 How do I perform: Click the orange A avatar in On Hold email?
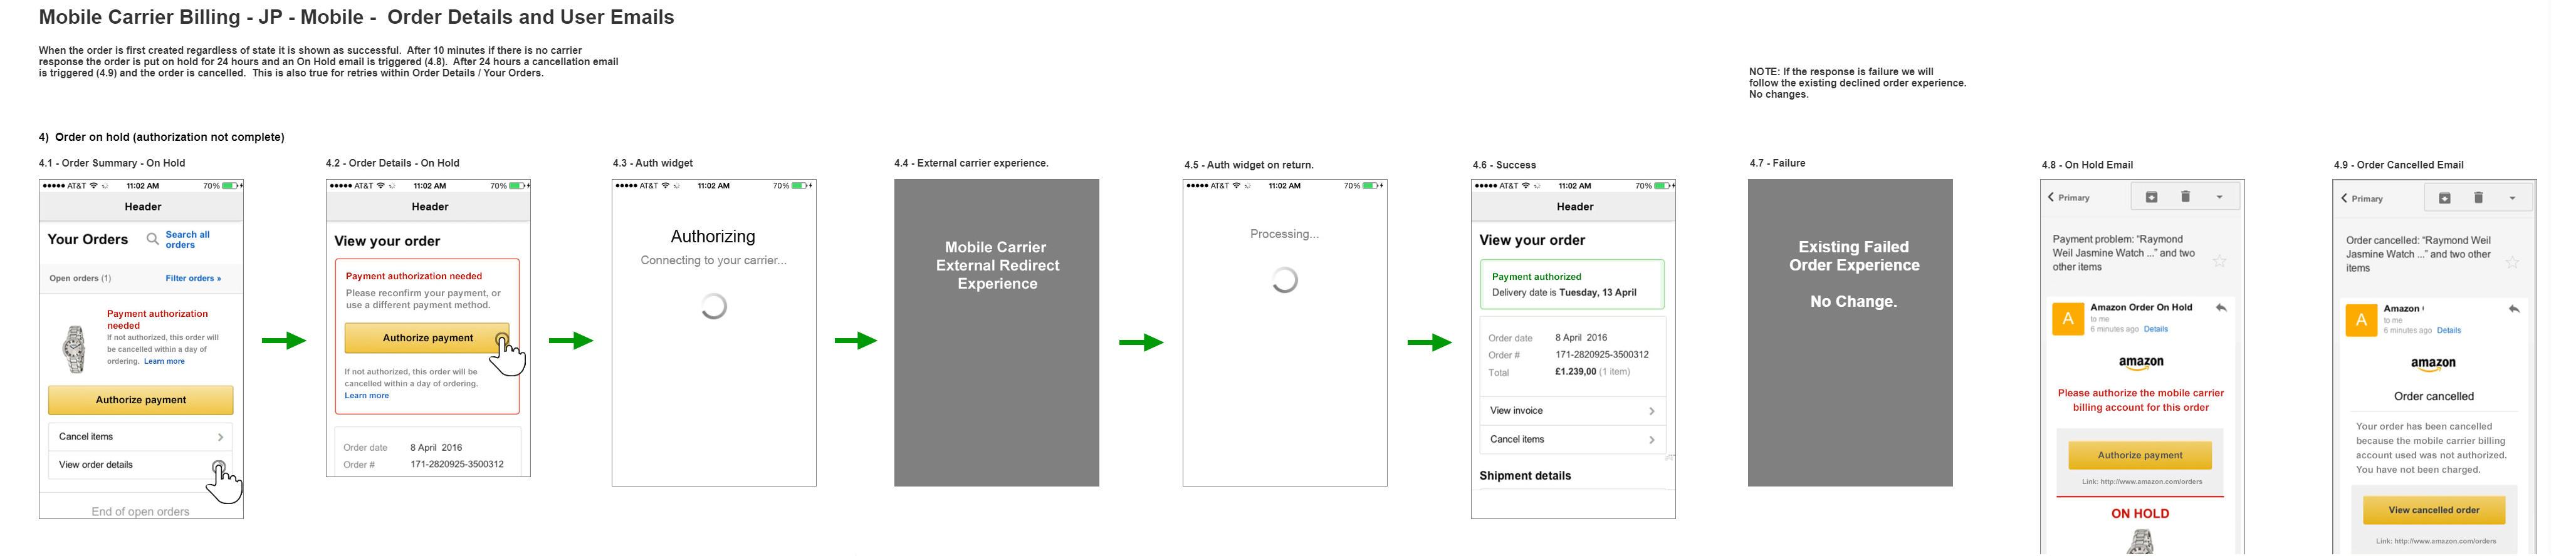pos(2067,319)
